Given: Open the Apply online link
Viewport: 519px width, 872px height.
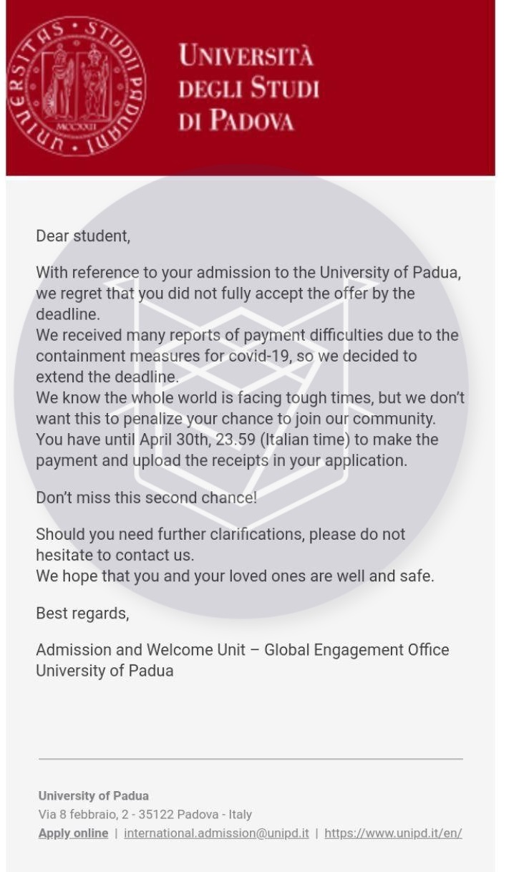Looking at the screenshot, I should pos(73,833).
